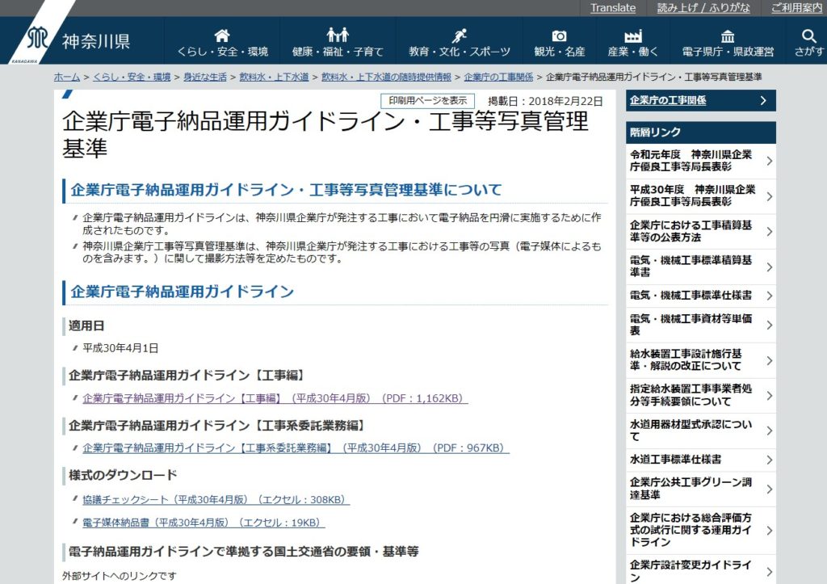This screenshot has width=827, height=584.
Task: Open the 教育・文化・スポーツ runner icon menu
Action: click(459, 36)
